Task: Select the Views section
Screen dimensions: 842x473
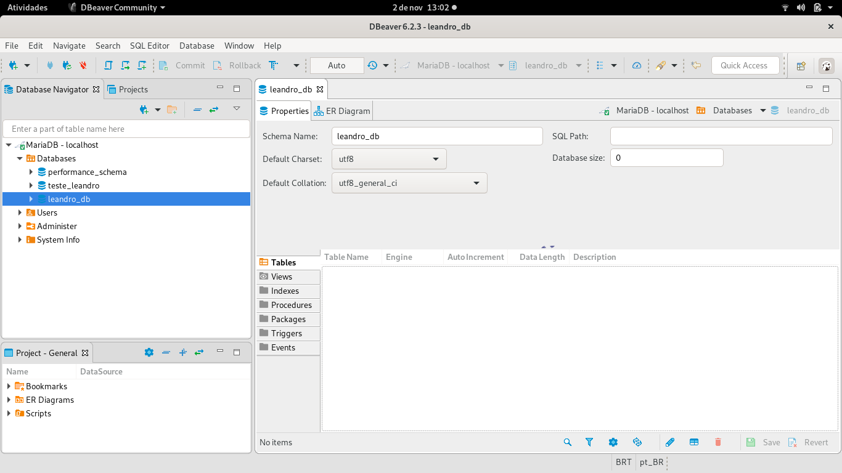Action: [x=282, y=277]
